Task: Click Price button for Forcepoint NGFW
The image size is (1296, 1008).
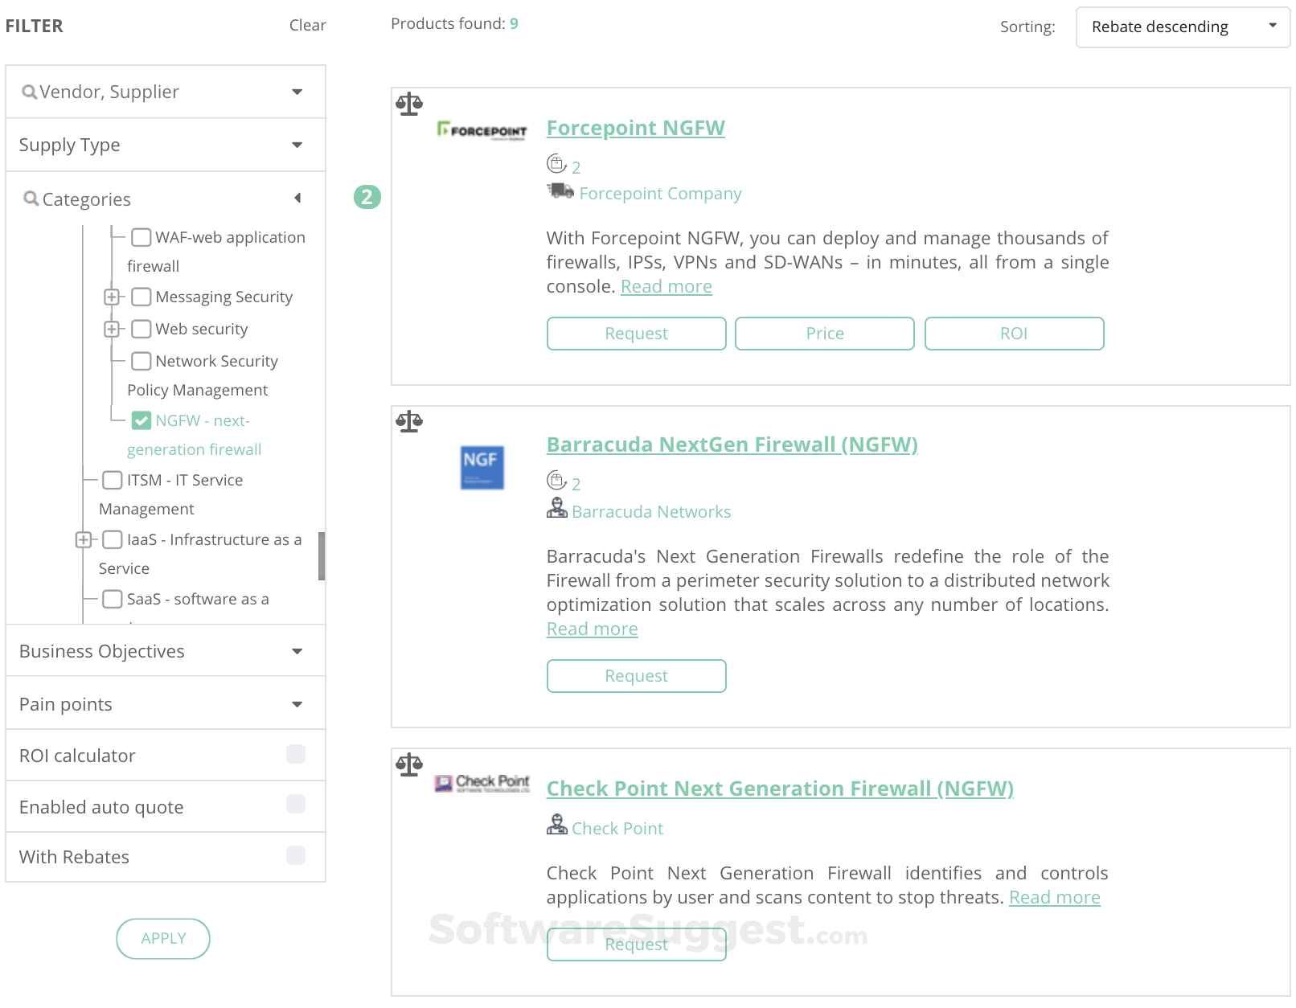Action: (825, 334)
